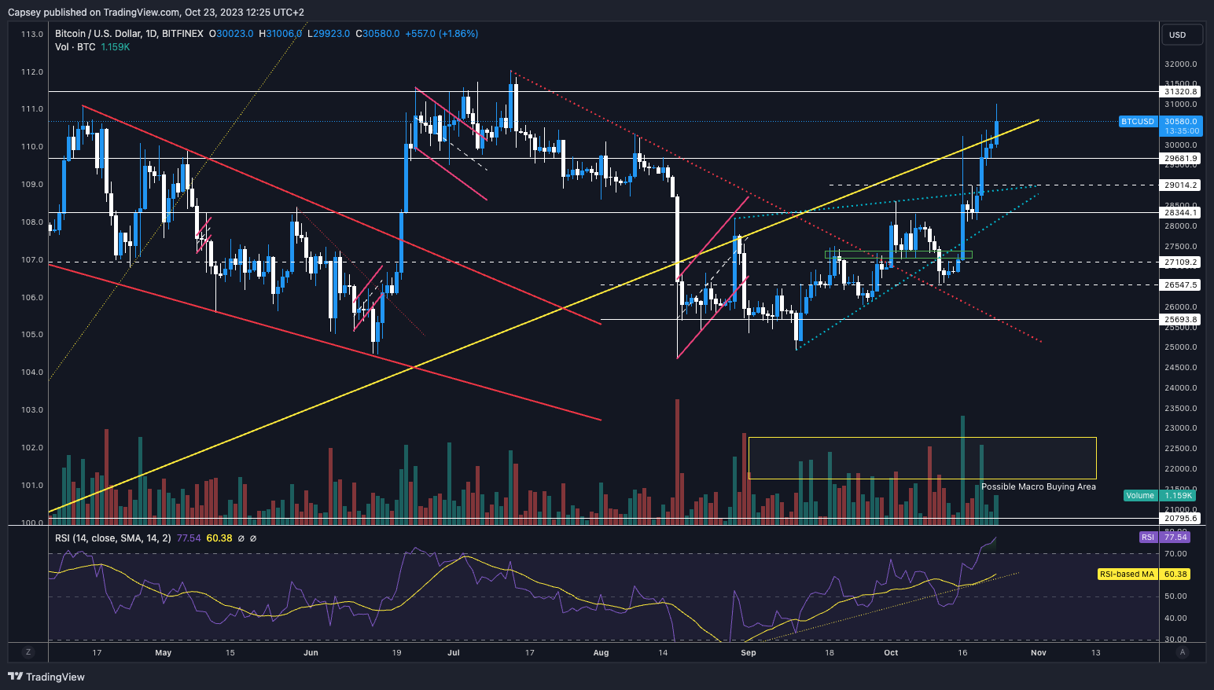Image resolution: width=1214 pixels, height=690 pixels.
Task: Click the TradingView logo
Action: pos(46,677)
